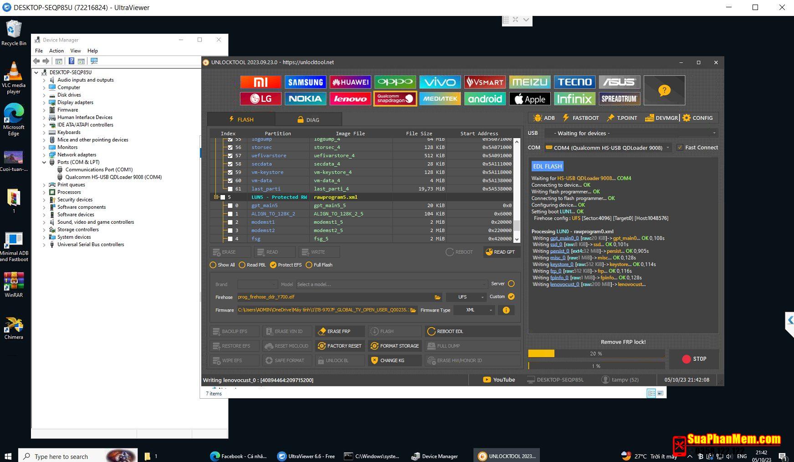794x462 pixels.
Task: Open Chimera desktop shortcut
Action: pyautogui.click(x=14, y=328)
